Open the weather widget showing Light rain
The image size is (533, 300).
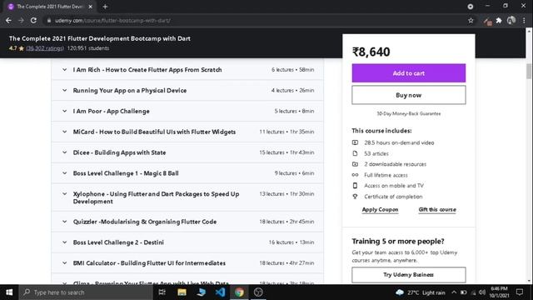click(x=421, y=292)
